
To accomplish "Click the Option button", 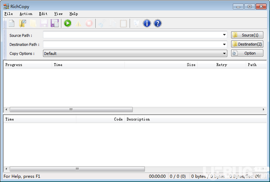I will pyautogui.click(x=247, y=53).
